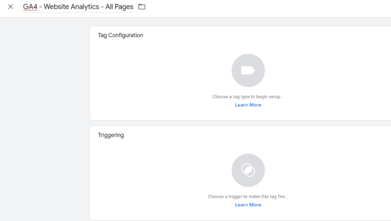
Task: Place cursor on 'All Pages' in tag name
Action: (119, 7)
